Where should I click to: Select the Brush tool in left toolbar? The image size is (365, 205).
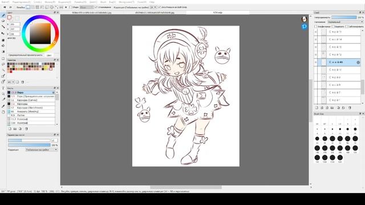[x=3, y=15]
